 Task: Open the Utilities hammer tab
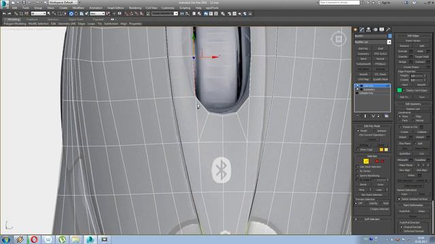click(388, 30)
